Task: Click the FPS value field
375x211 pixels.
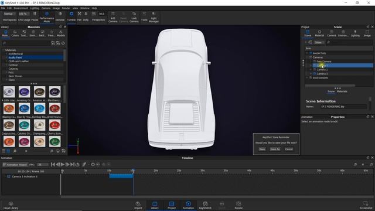Action: pos(43,165)
